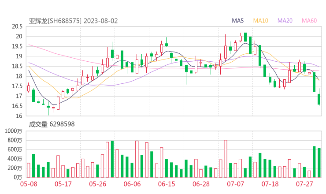Click the 成交量 6298598 volume label
326x194 pixels.
tap(52, 124)
